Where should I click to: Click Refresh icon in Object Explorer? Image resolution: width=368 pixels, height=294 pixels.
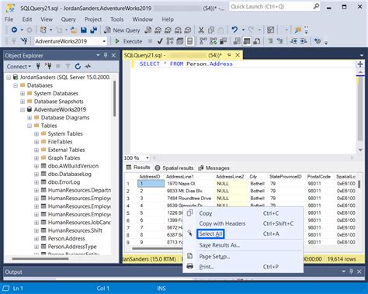[x=78, y=66]
